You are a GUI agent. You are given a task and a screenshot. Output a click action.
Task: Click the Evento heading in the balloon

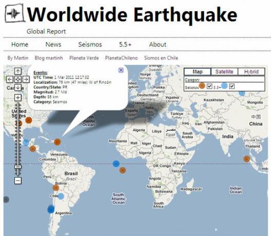click(40, 72)
